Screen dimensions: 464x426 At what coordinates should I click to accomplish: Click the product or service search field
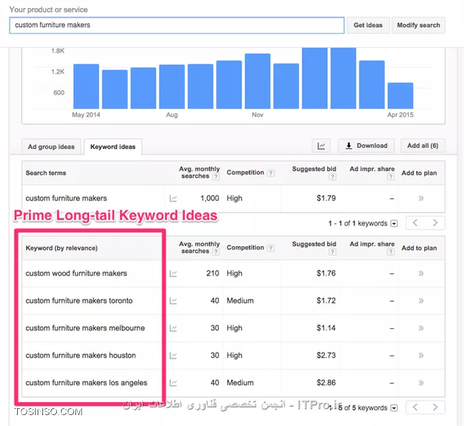(x=177, y=25)
